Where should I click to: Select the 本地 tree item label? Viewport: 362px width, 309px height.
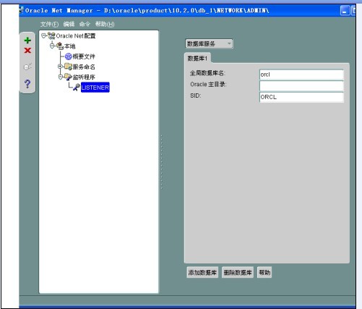point(70,46)
